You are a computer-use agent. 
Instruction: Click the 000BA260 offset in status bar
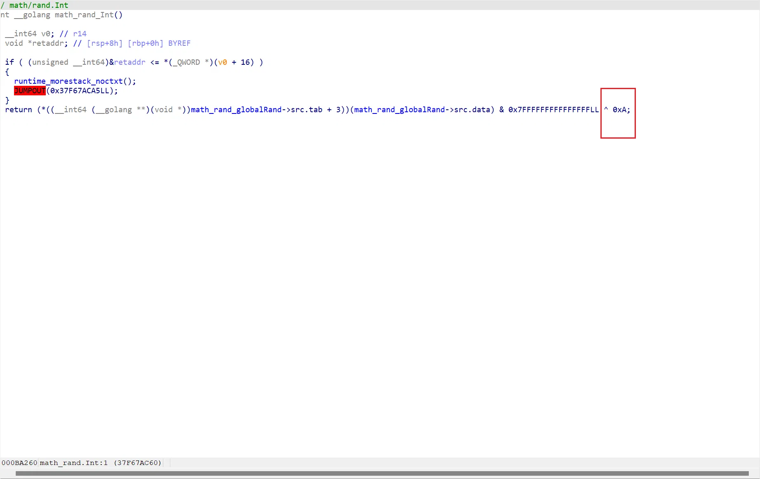coord(19,463)
